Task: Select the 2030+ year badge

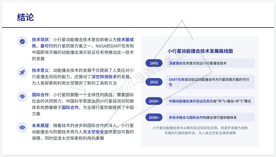Action: 154,117
